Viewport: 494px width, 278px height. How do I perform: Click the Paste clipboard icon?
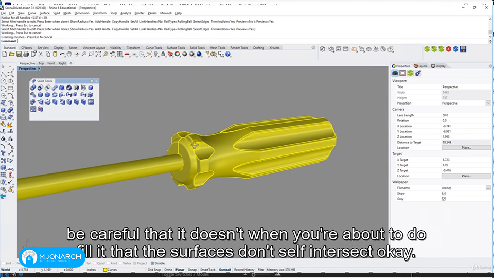[55, 54]
